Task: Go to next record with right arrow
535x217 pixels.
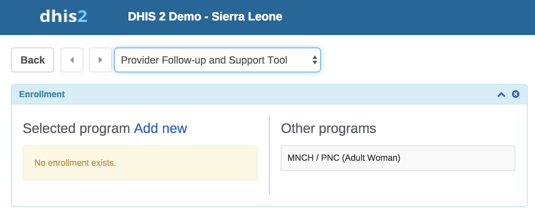Action: click(x=100, y=60)
